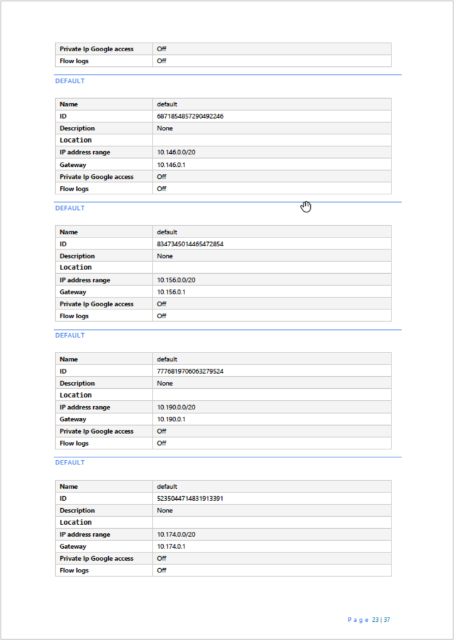
Task: Click the topmost Private Ip Google access label
Action: pos(96,49)
